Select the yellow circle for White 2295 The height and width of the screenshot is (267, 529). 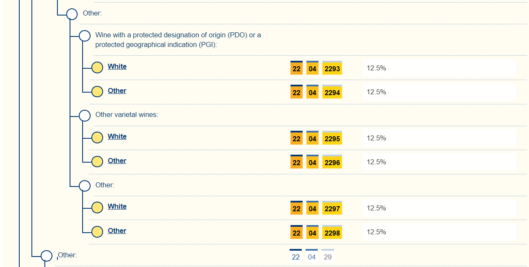[x=97, y=137]
